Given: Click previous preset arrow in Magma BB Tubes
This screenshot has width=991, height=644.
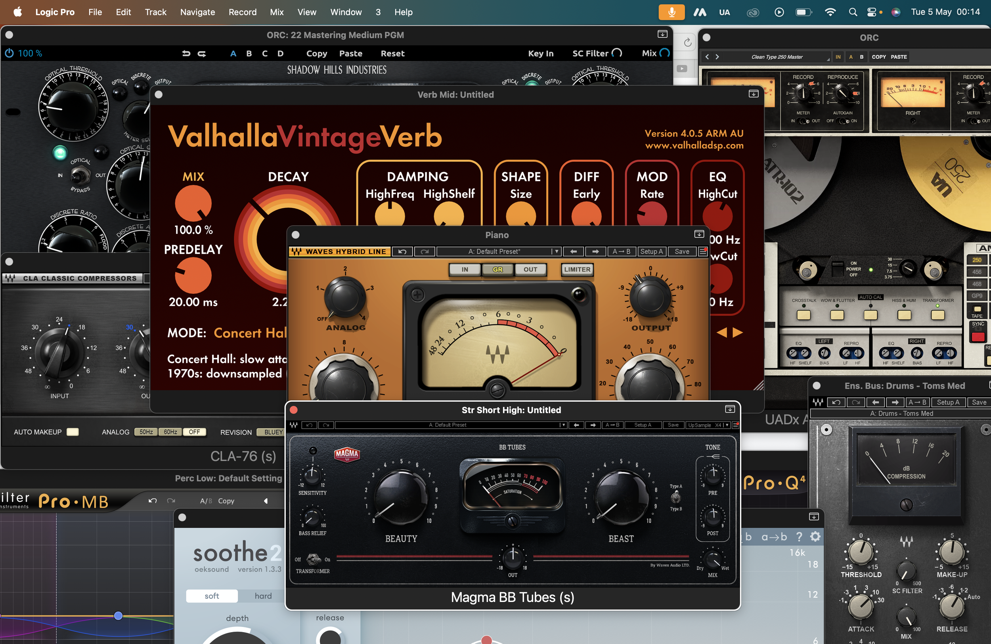Looking at the screenshot, I should point(576,425).
